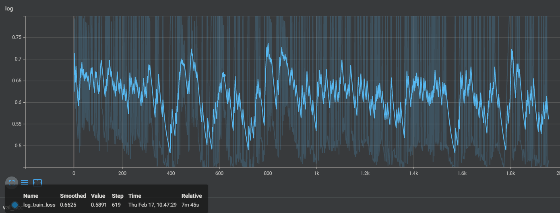Click the 'Time' column header in tooltip

click(134, 196)
